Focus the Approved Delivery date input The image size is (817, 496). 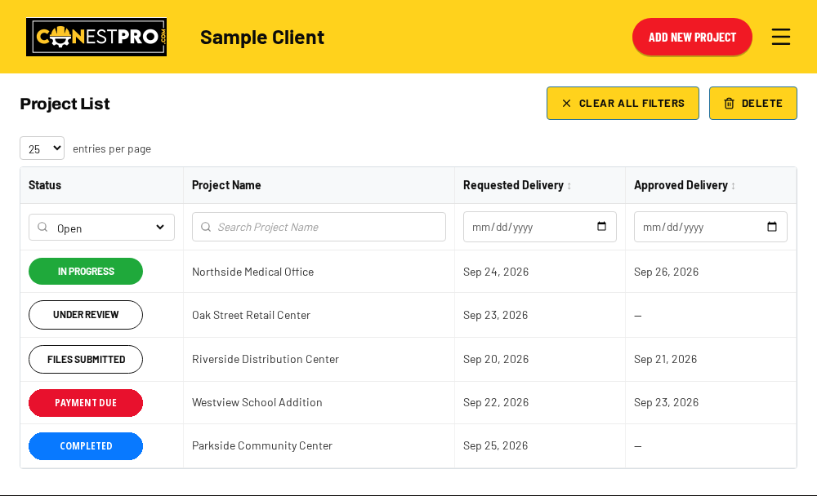point(711,227)
